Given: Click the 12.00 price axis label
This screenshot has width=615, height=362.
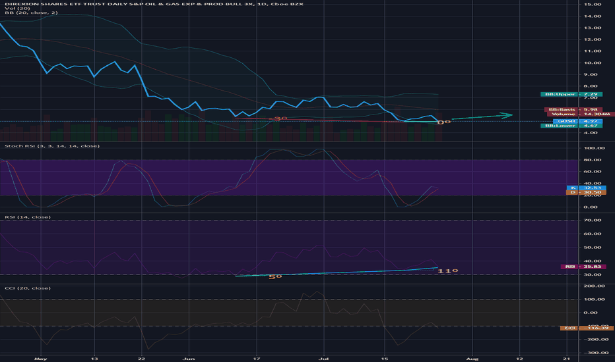Looking at the screenshot, I should pyautogui.click(x=593, y=39).
